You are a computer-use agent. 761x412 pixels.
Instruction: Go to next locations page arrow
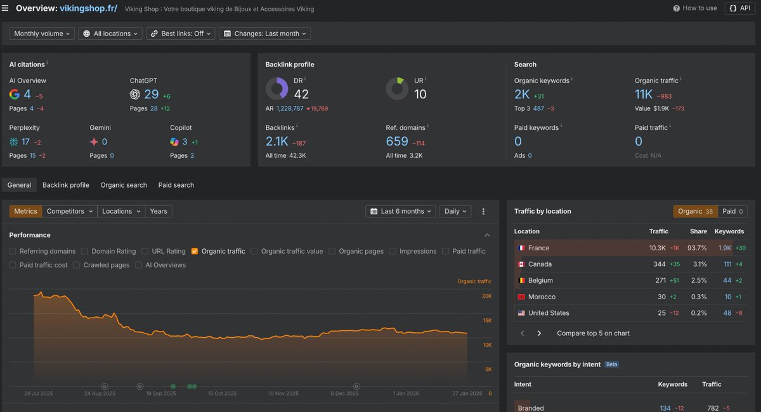[x=539, y=333]
